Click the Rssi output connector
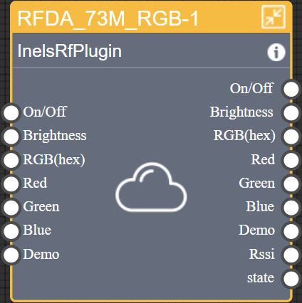The height and width of the screenshot is (303, 302). (291, 255)
